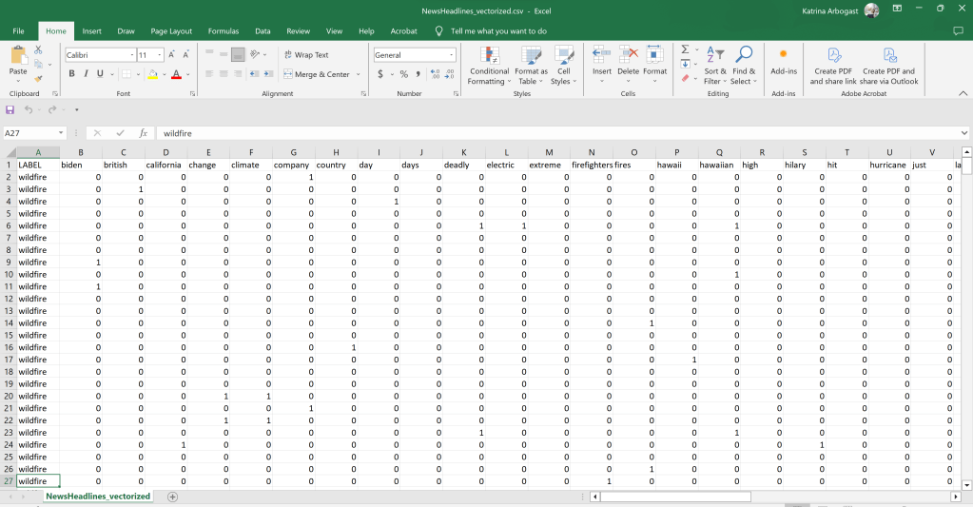Click the Cut scissors icon

click(38, 49)
